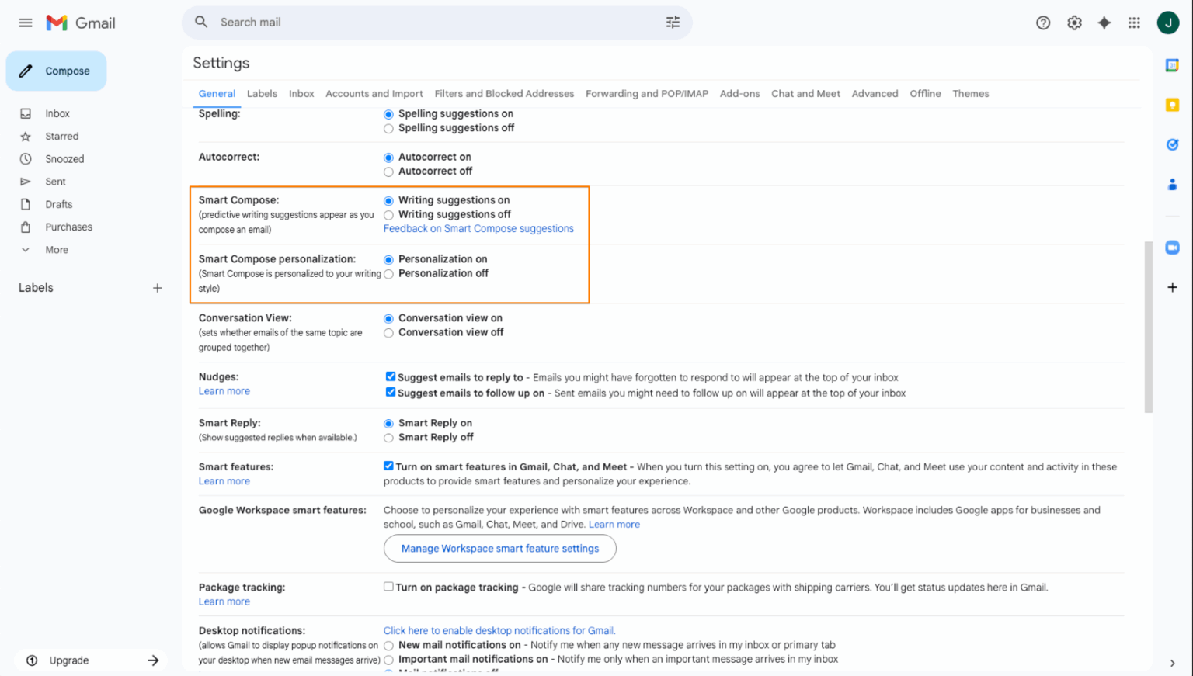
Task: Open Google Calendar in the side panel
Action: click(x=1172, y=61)
